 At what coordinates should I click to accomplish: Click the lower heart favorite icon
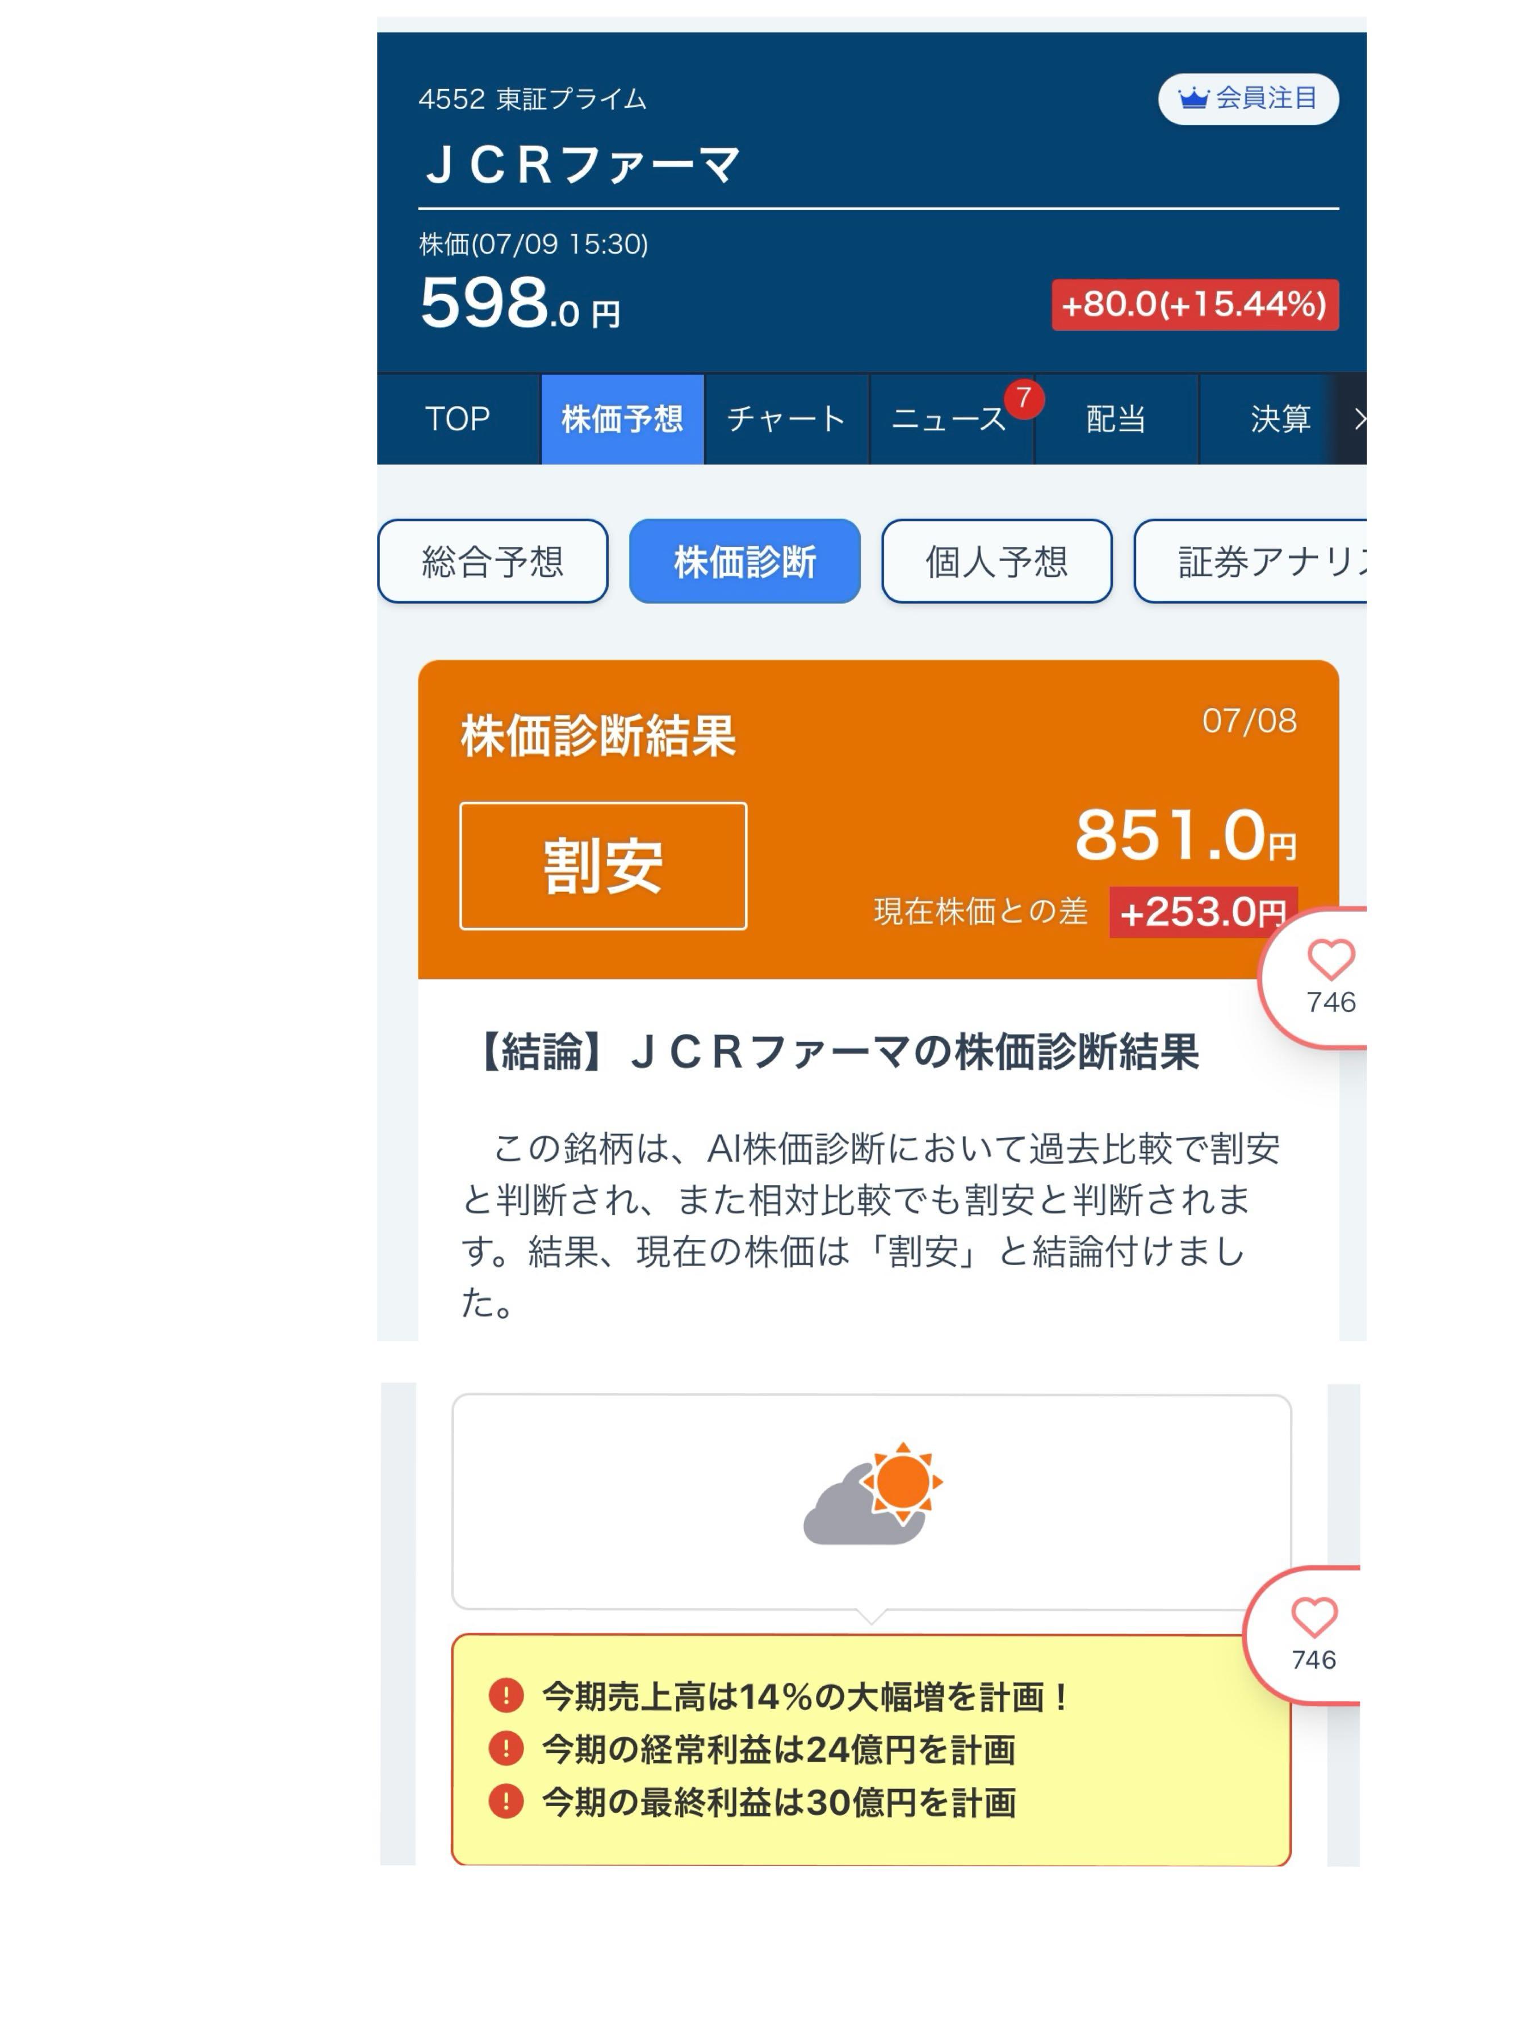click(1314, 1618)
